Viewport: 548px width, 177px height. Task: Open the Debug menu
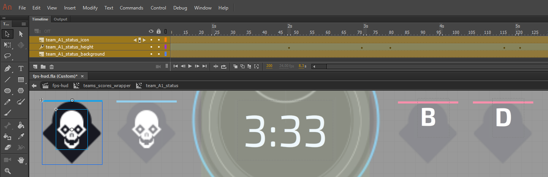180,8
